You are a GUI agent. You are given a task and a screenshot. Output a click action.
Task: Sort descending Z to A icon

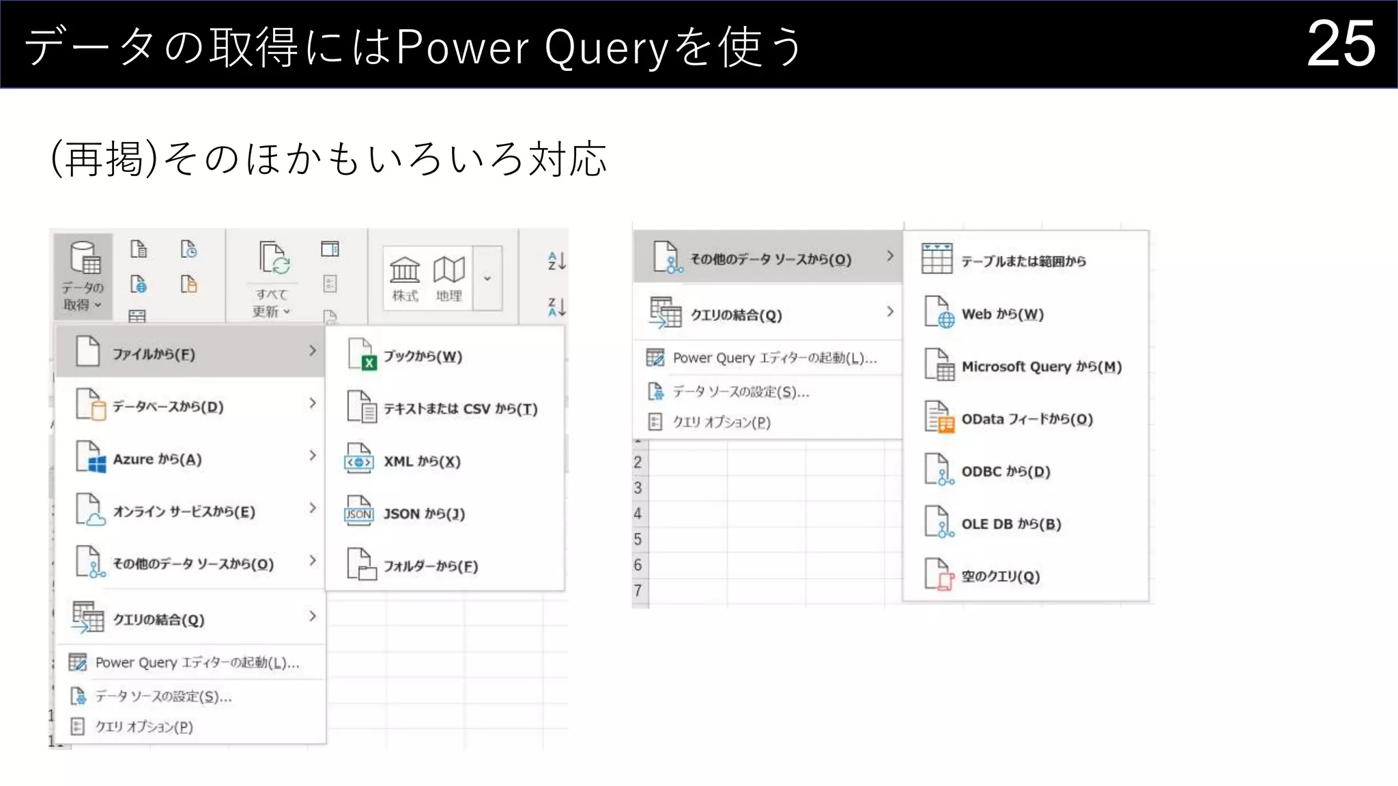tap(556, 307)
